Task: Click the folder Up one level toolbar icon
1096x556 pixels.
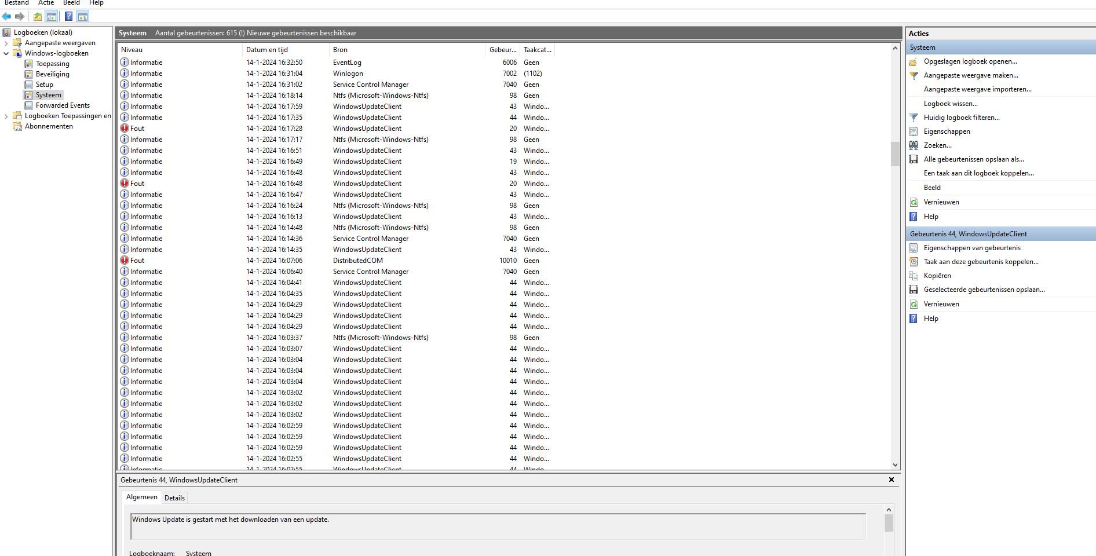Action: 38,16
